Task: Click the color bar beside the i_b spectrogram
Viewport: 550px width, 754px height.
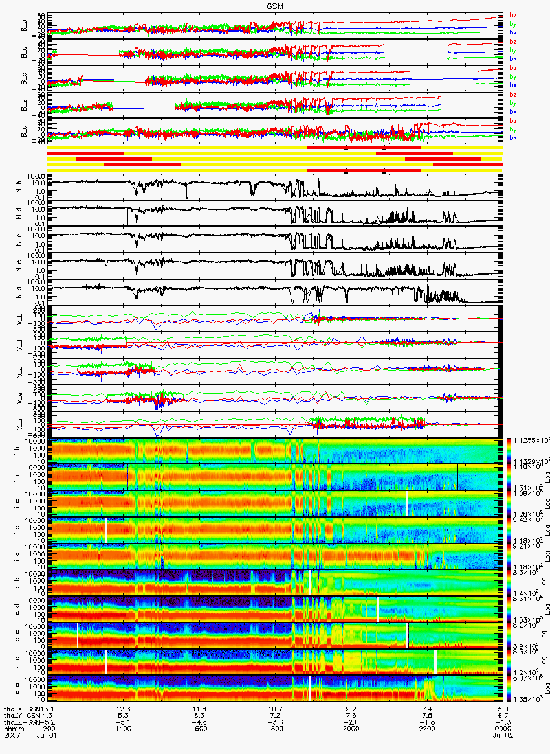Action: click(510, 451)
